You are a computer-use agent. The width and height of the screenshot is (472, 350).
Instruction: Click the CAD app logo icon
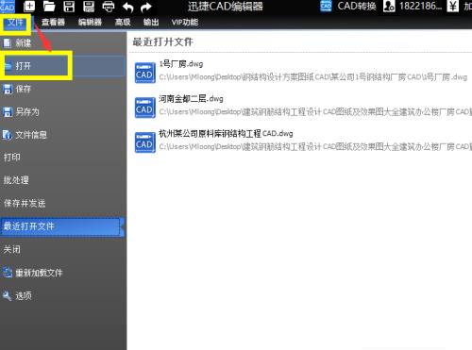click(8, 6)
